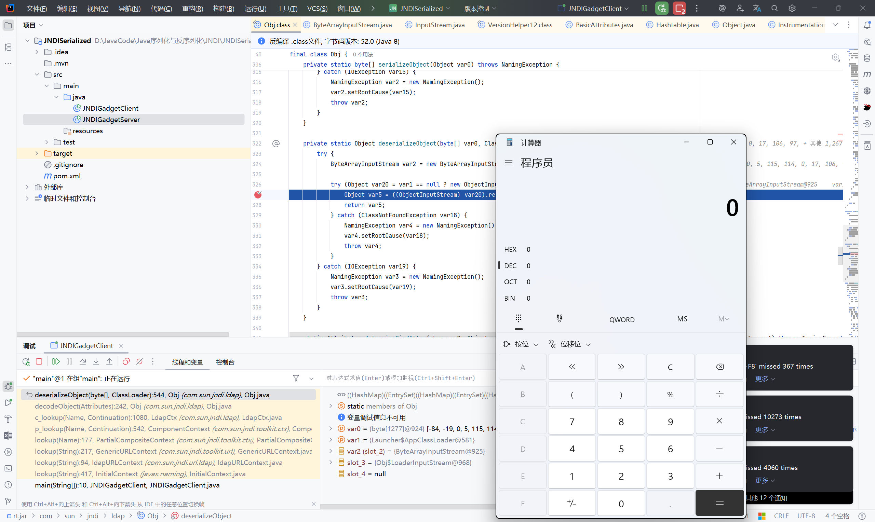This screenshot has width=875, height=522.
Task: Click the Step Into arrow icon
Action: click(x=96, y=361)
